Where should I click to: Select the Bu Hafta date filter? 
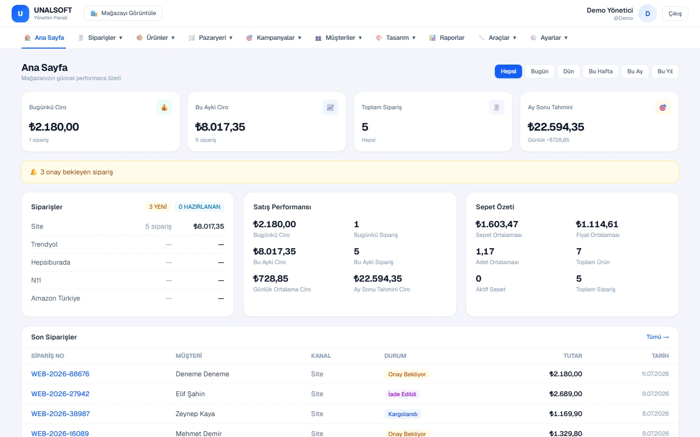[601, 71]
